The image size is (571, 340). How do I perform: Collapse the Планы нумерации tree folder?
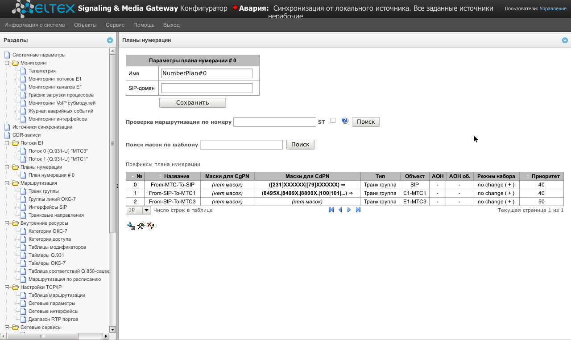click(7, 167)
